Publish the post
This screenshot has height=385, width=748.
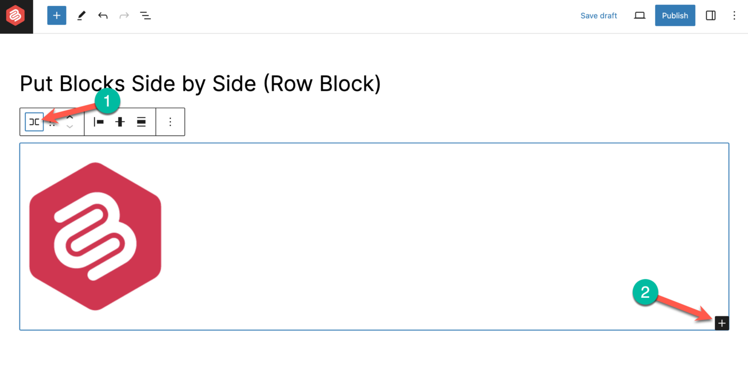click(x=675, y=15)
